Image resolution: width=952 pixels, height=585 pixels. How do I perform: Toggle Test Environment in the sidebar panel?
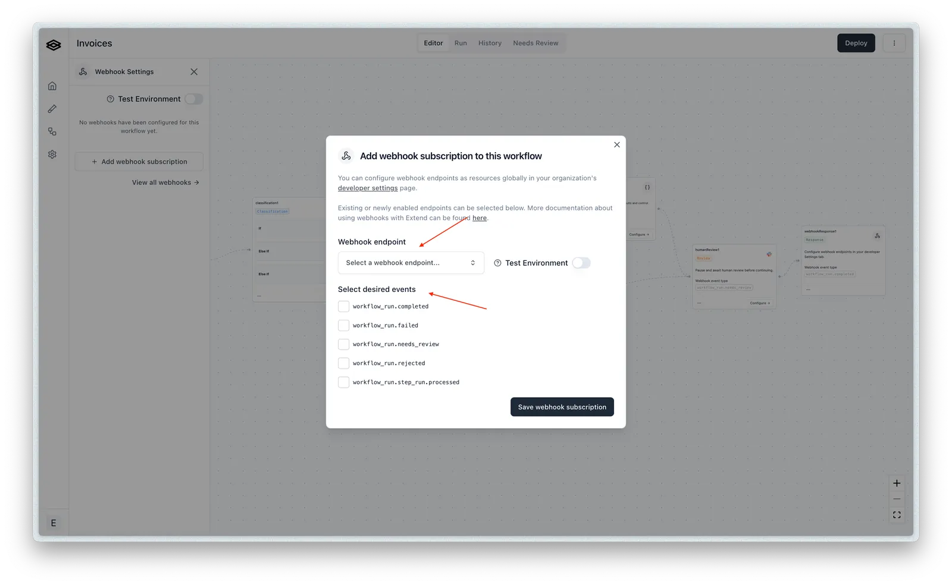[x=194, y=99]
